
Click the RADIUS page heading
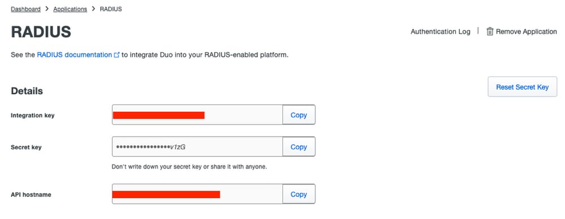pyautogui.click(x=41, y=32)
